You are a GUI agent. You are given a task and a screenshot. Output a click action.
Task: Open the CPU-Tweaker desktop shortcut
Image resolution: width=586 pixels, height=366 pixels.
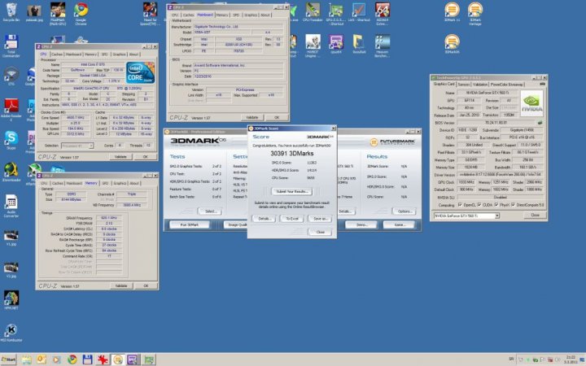pos(313,12)
